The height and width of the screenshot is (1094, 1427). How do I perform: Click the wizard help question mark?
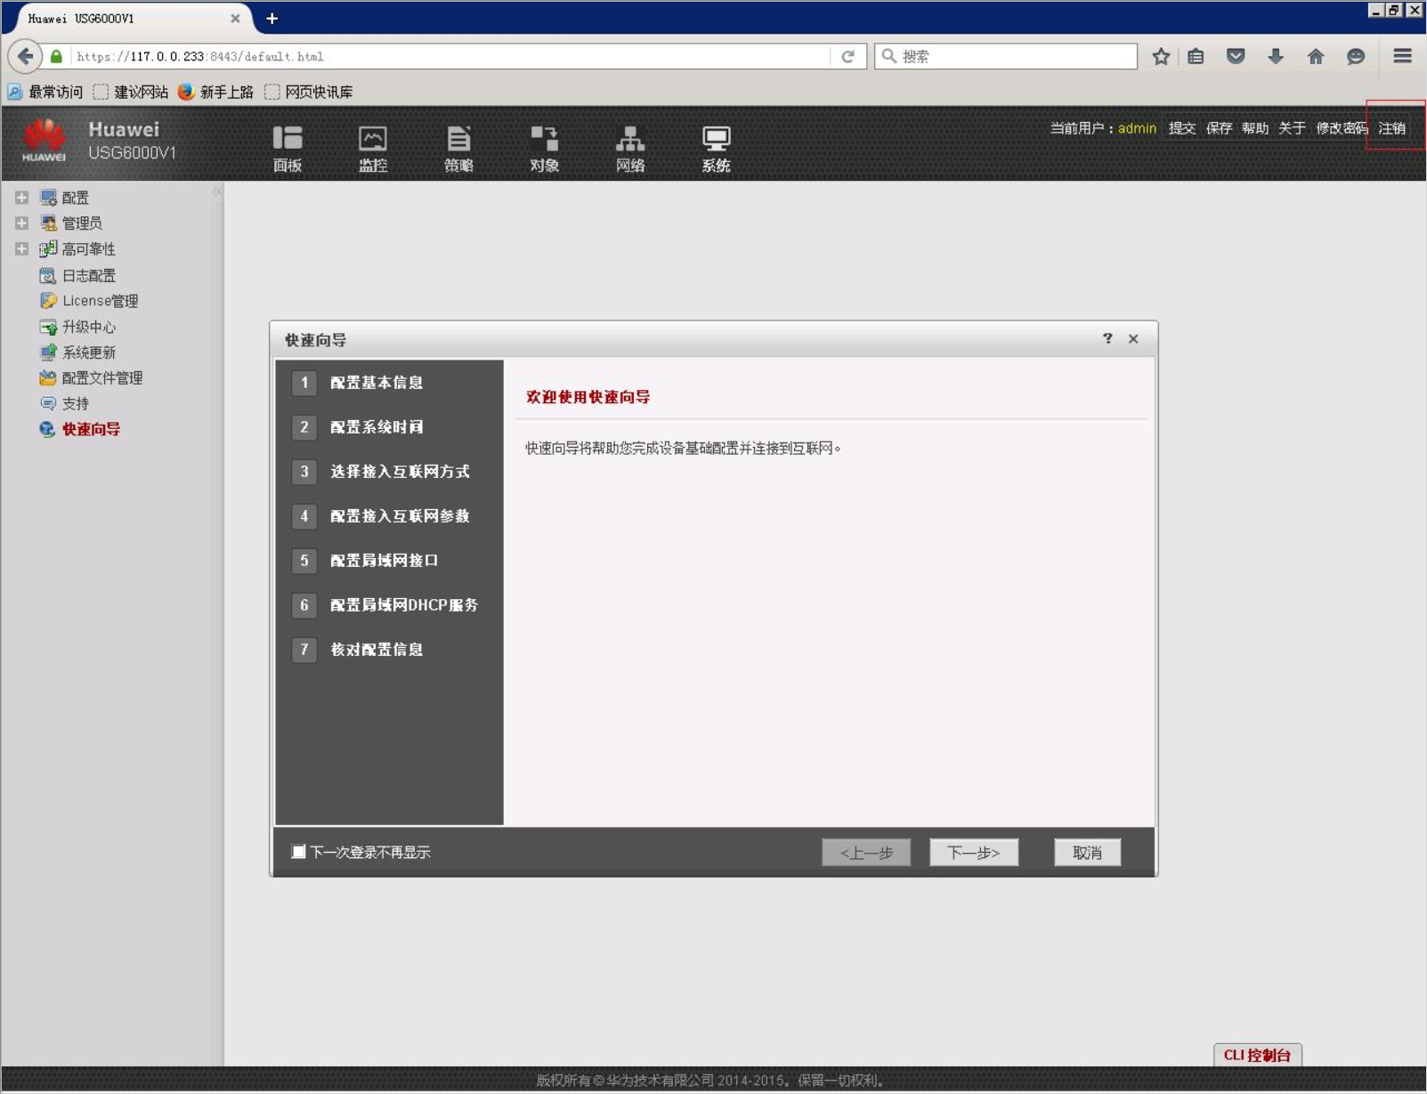[1107, 338]
